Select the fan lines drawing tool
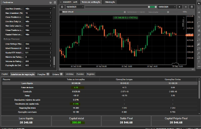The height and width of the screenshot is (129, 201). coord(199,44)
